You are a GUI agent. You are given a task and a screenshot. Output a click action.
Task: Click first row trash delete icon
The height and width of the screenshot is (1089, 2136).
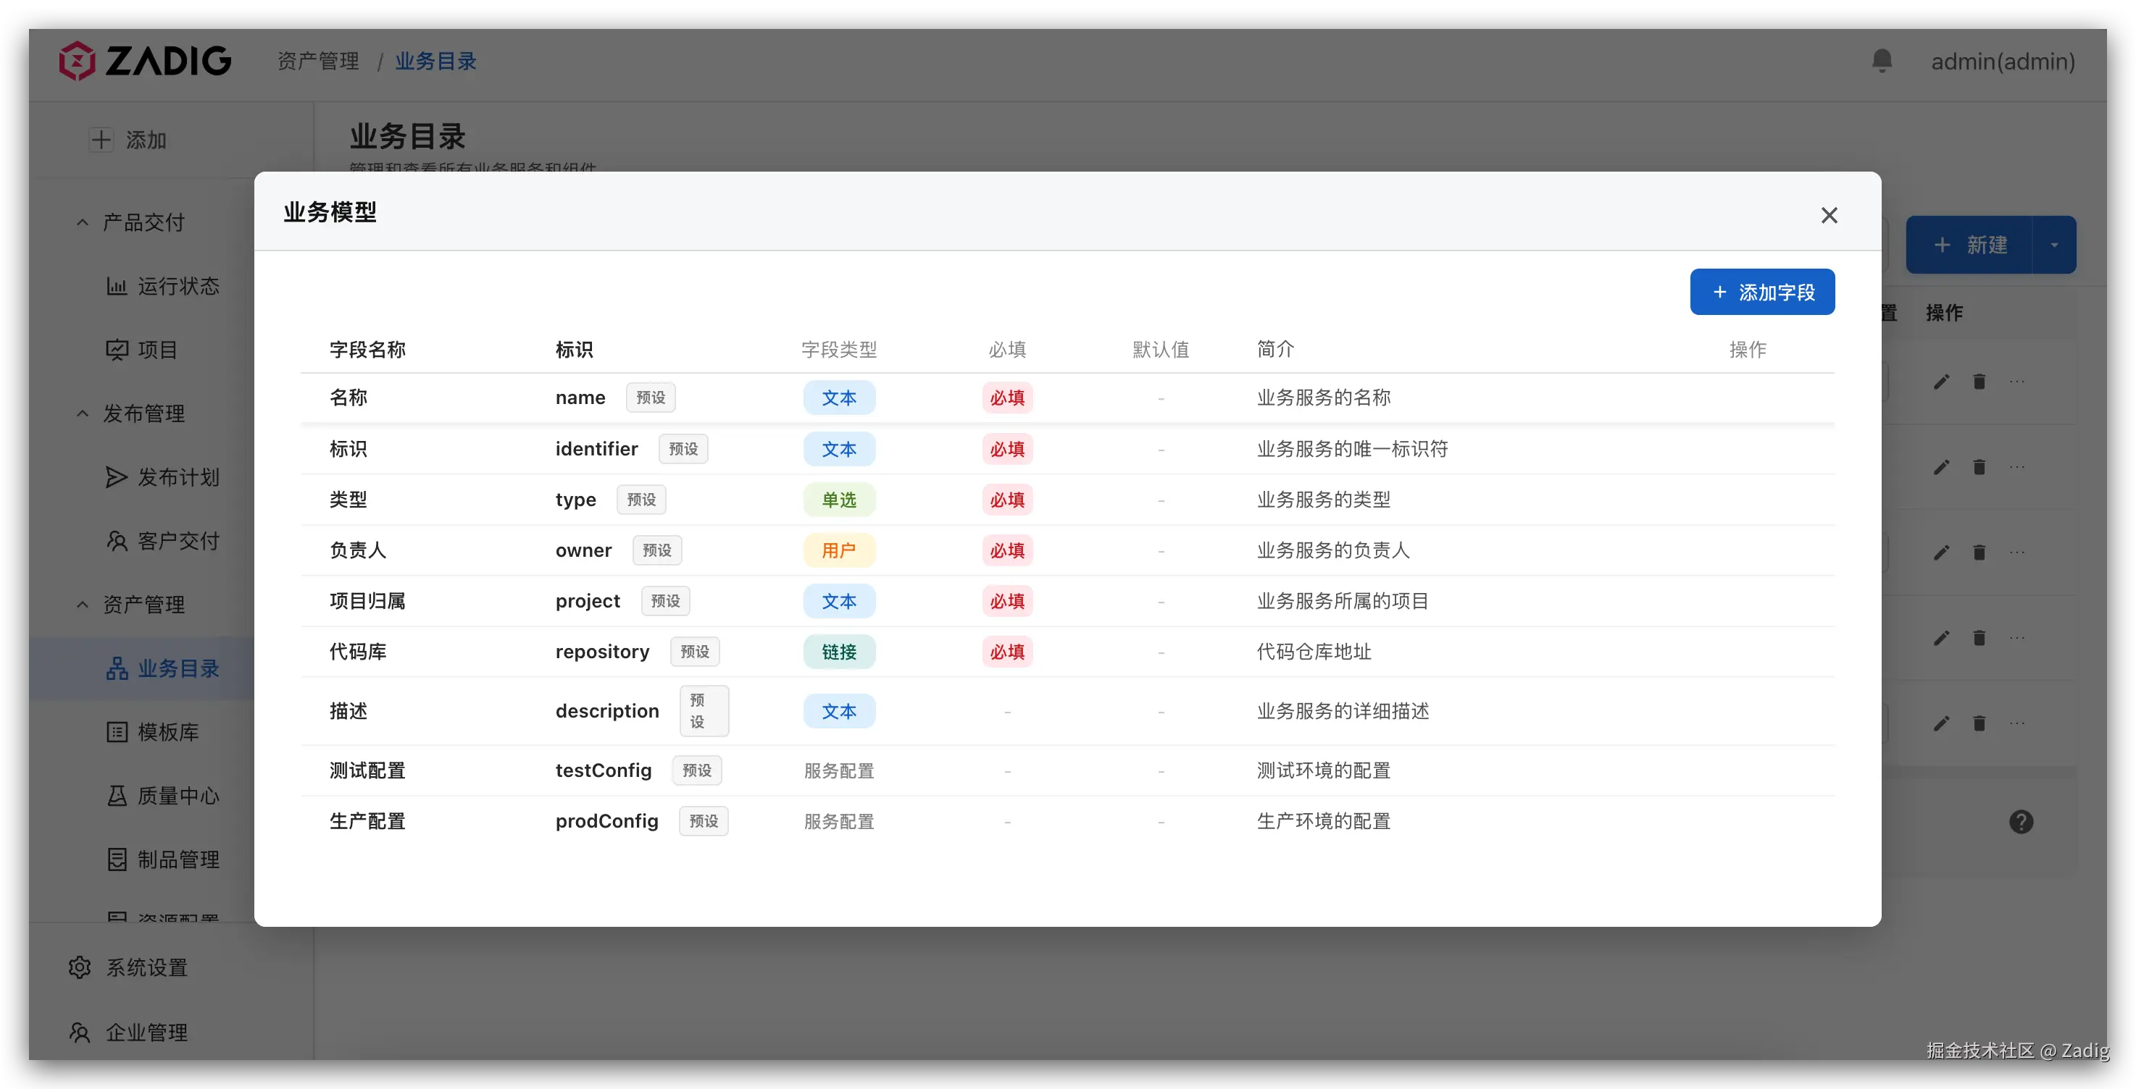click(1979, 382)
